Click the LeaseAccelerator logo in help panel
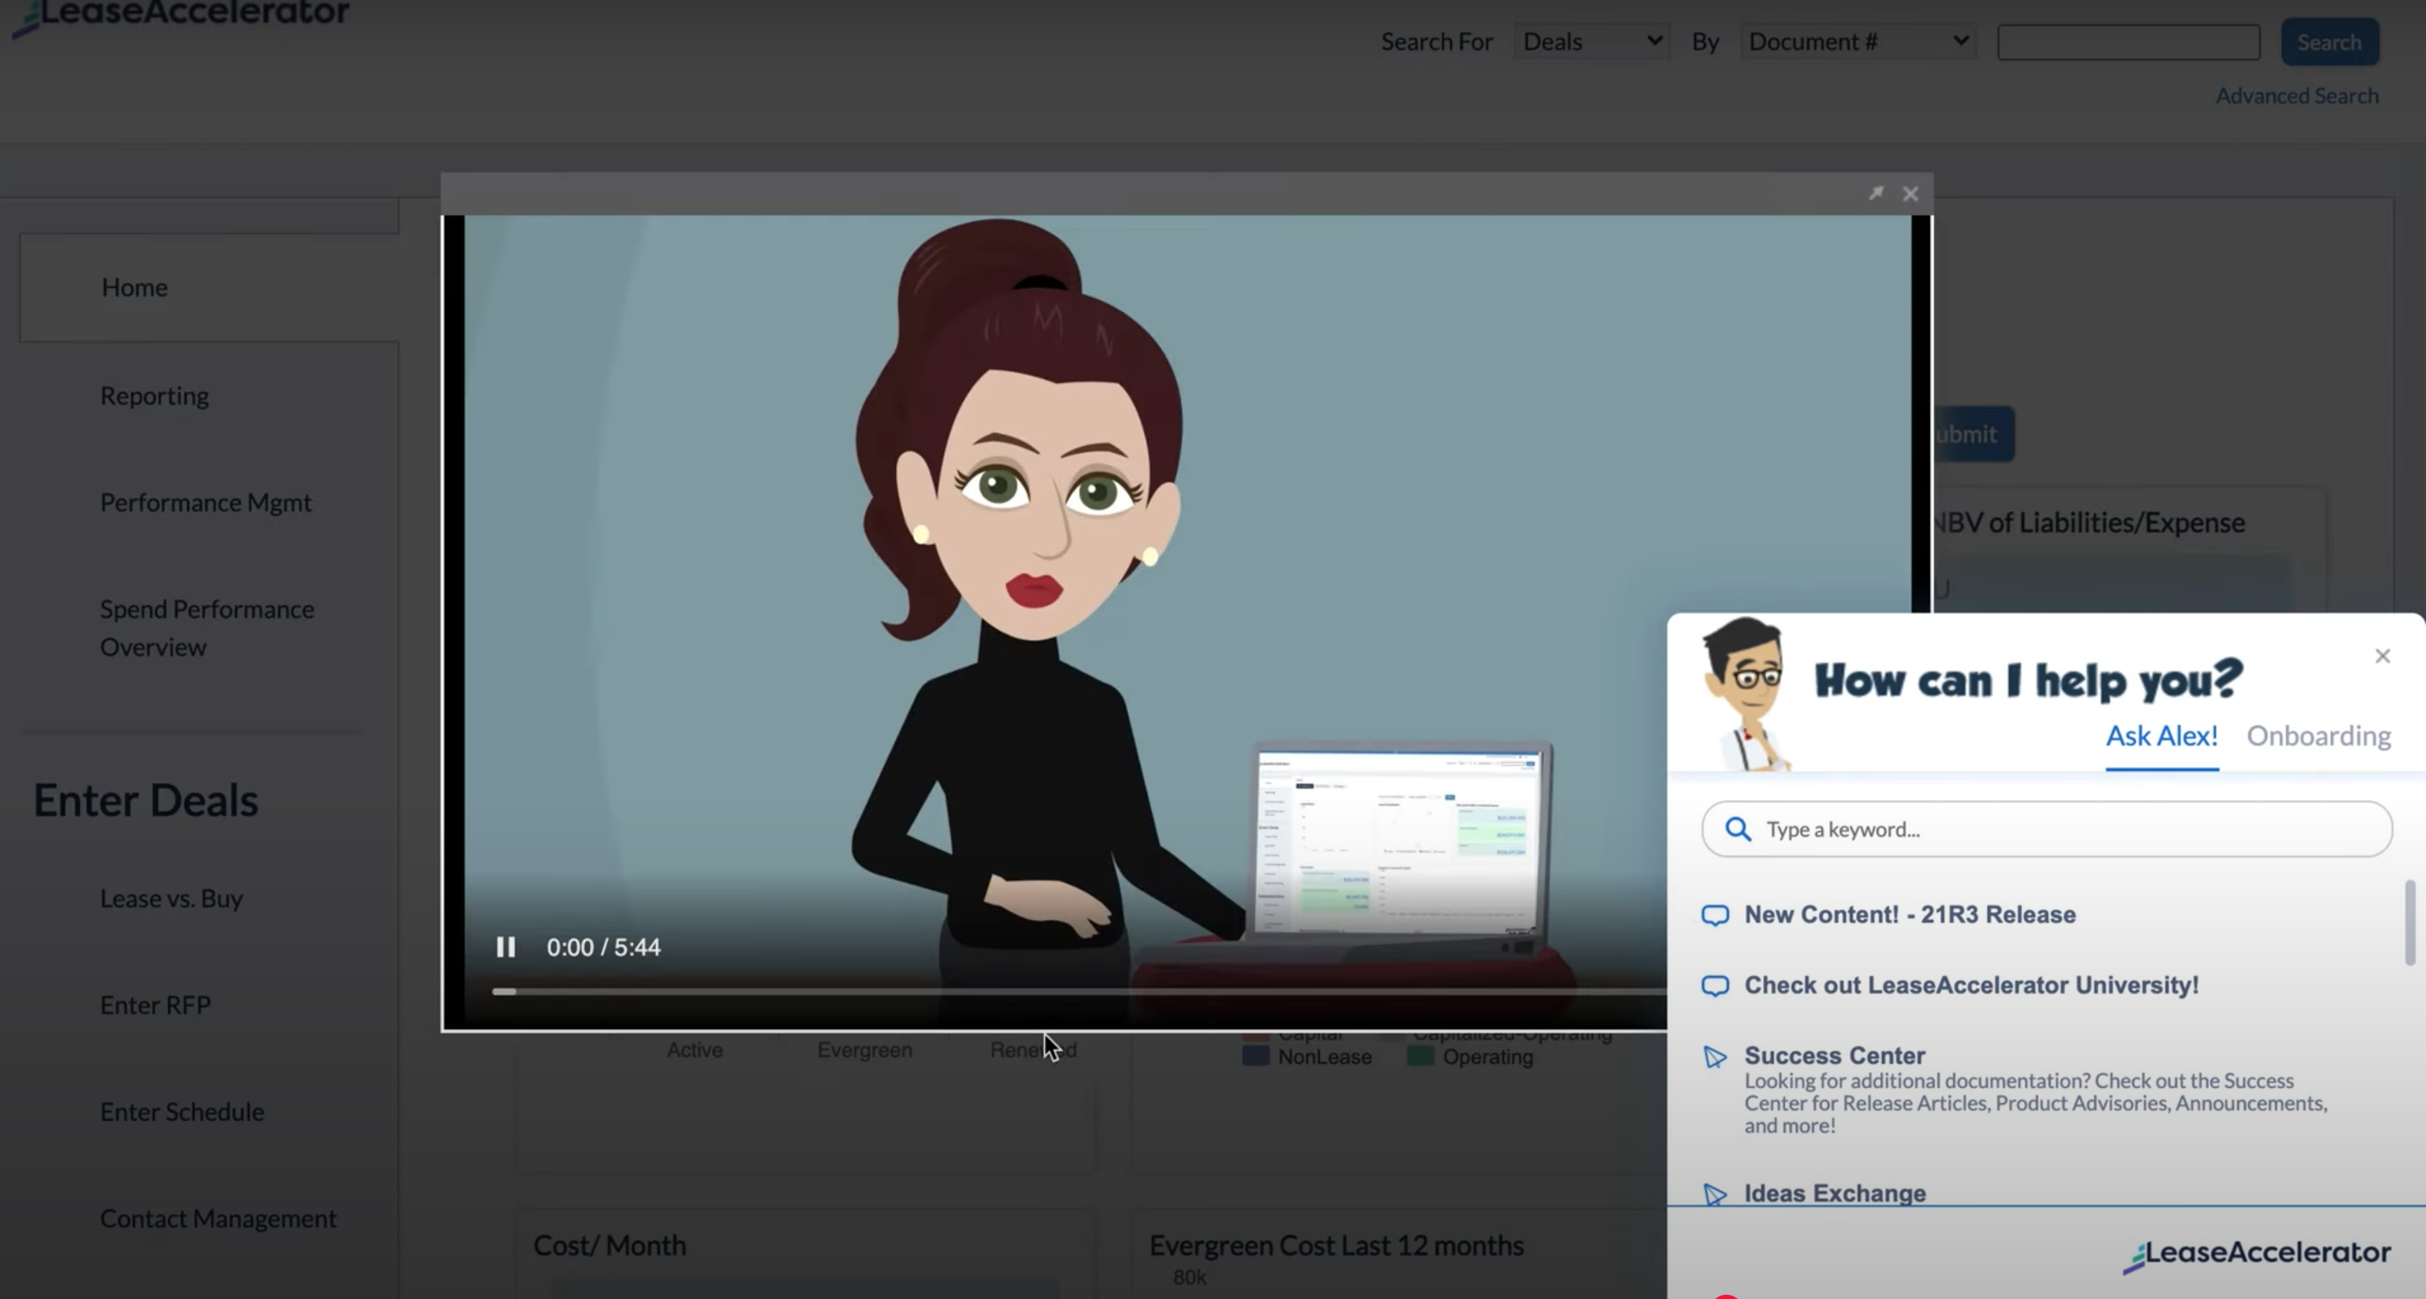Screen dimensions: 2426x1299 [x=2256, y=1255]
